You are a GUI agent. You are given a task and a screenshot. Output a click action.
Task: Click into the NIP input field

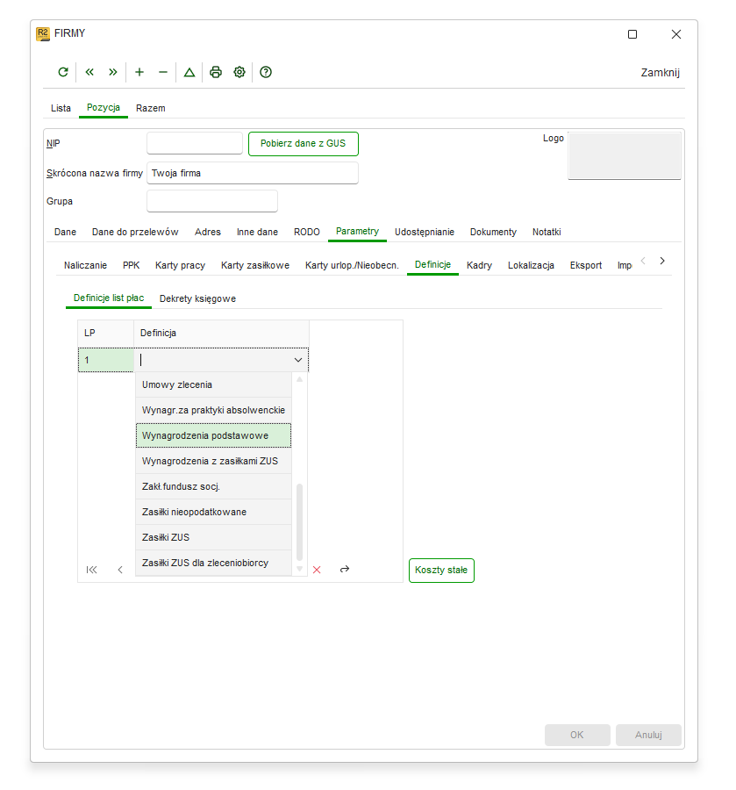tap(195, 144)
